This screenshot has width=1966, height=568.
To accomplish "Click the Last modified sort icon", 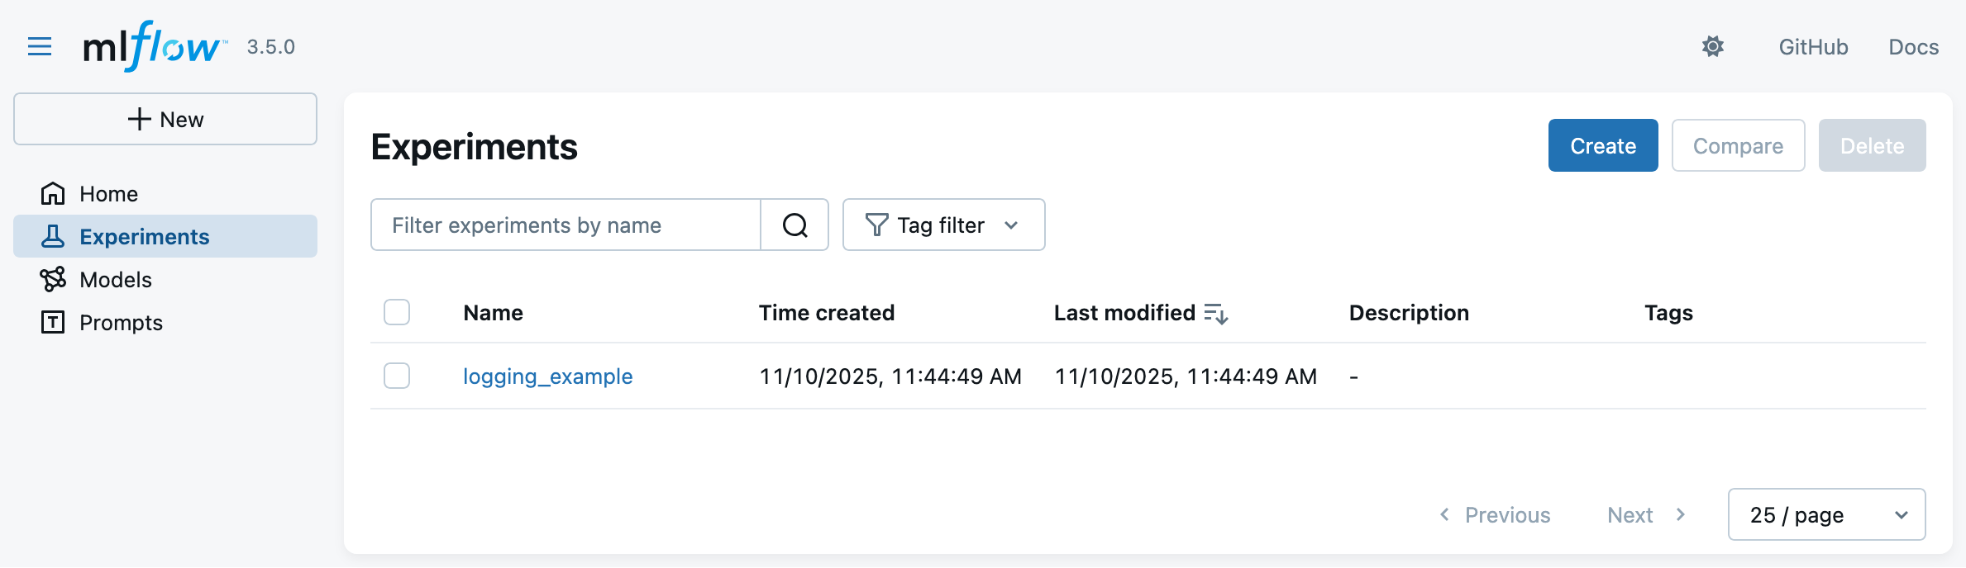I will pyautogui.click(x=1215, y=314).
